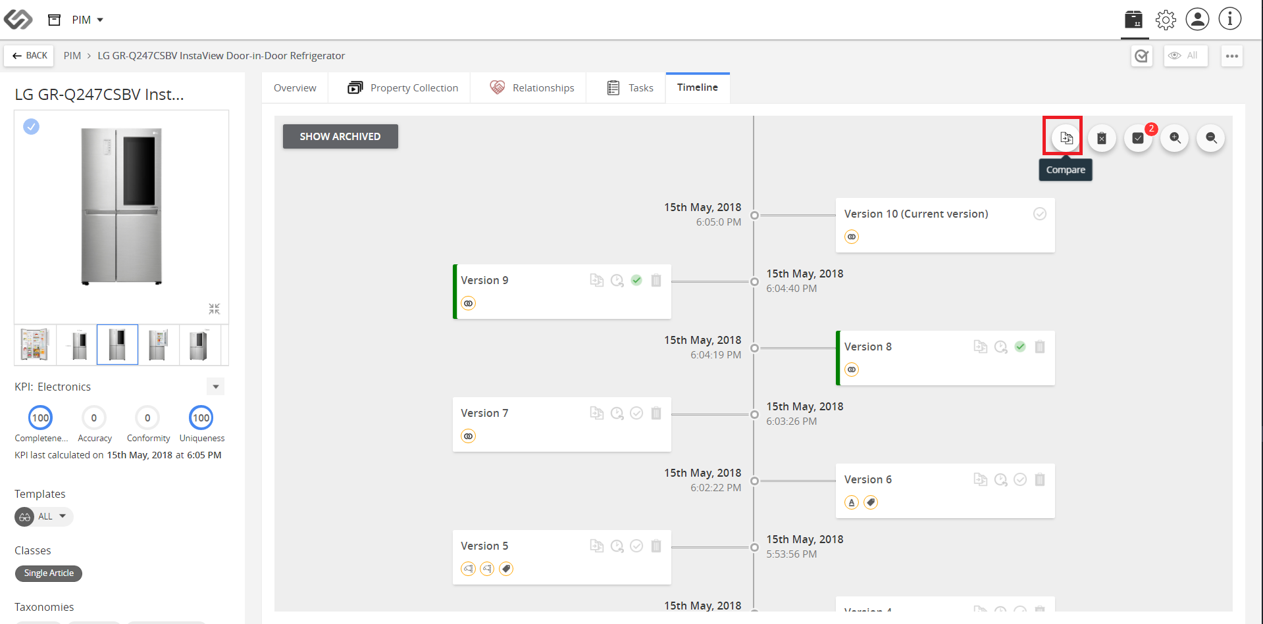
Task: Open the three-dots more options menu
Action: click(x=1232, y=56)
